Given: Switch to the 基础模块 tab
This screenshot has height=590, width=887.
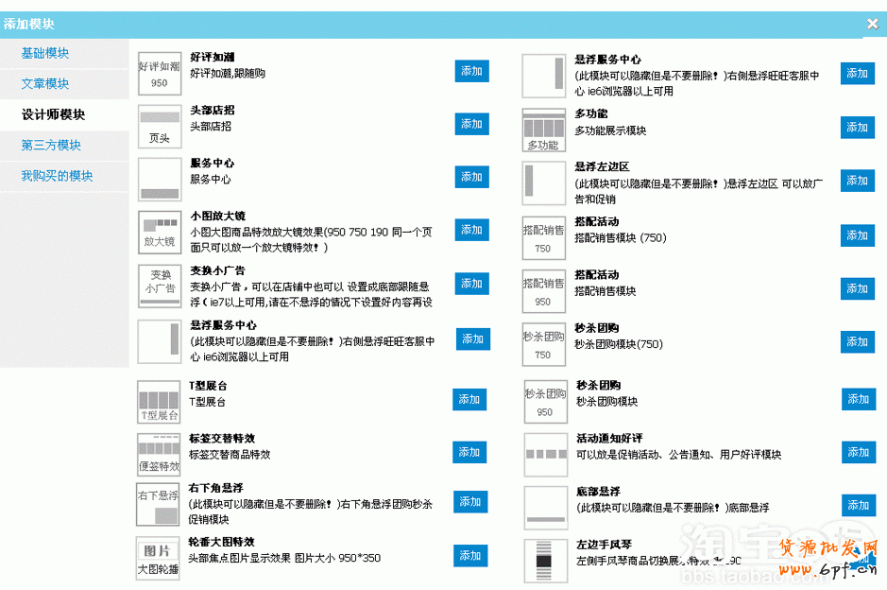Looking at the screenshot, I should point(45,53).
